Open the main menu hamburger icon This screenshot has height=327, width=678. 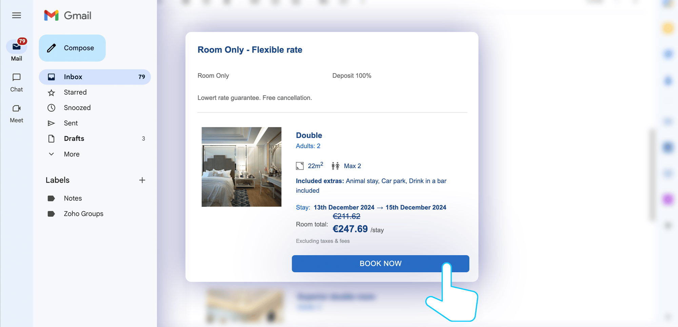pos(16,15)
